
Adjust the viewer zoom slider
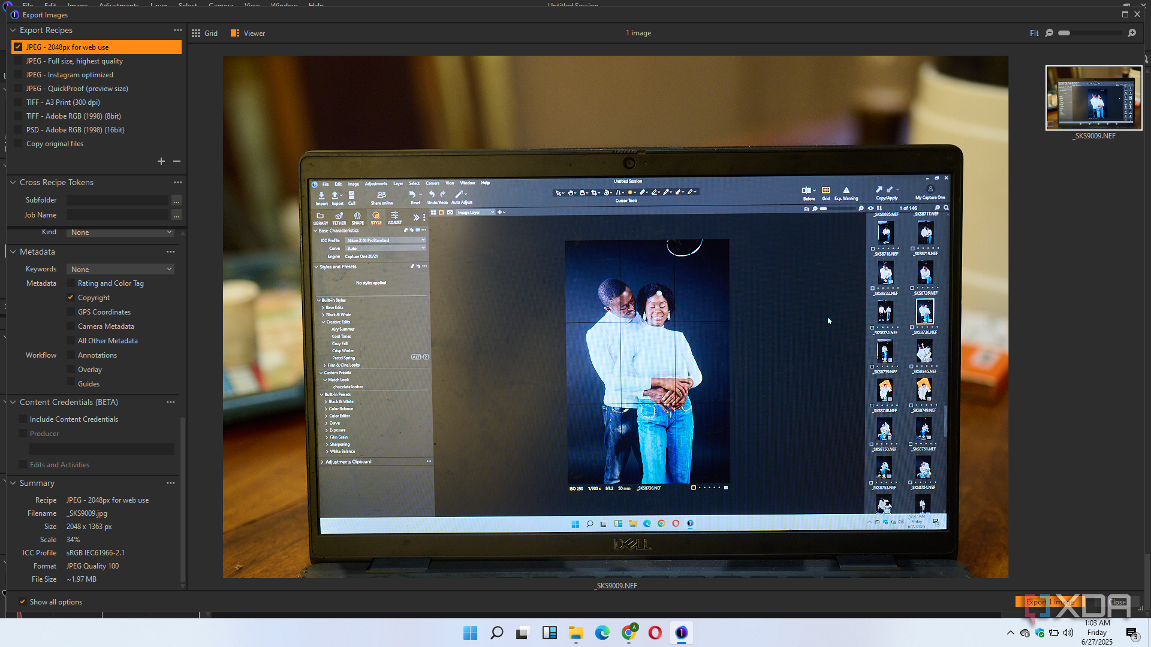pos(1064,33)
